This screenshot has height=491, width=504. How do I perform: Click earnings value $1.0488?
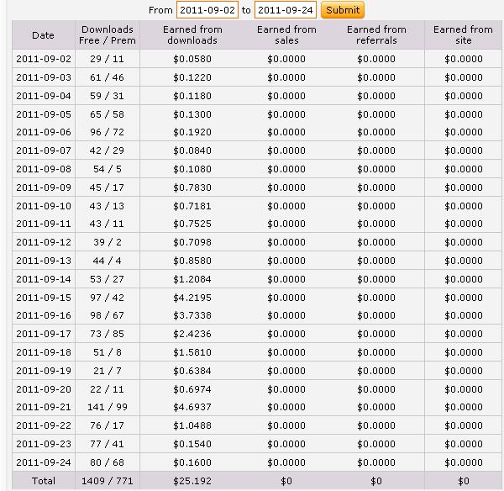click(x=192, y=425)
